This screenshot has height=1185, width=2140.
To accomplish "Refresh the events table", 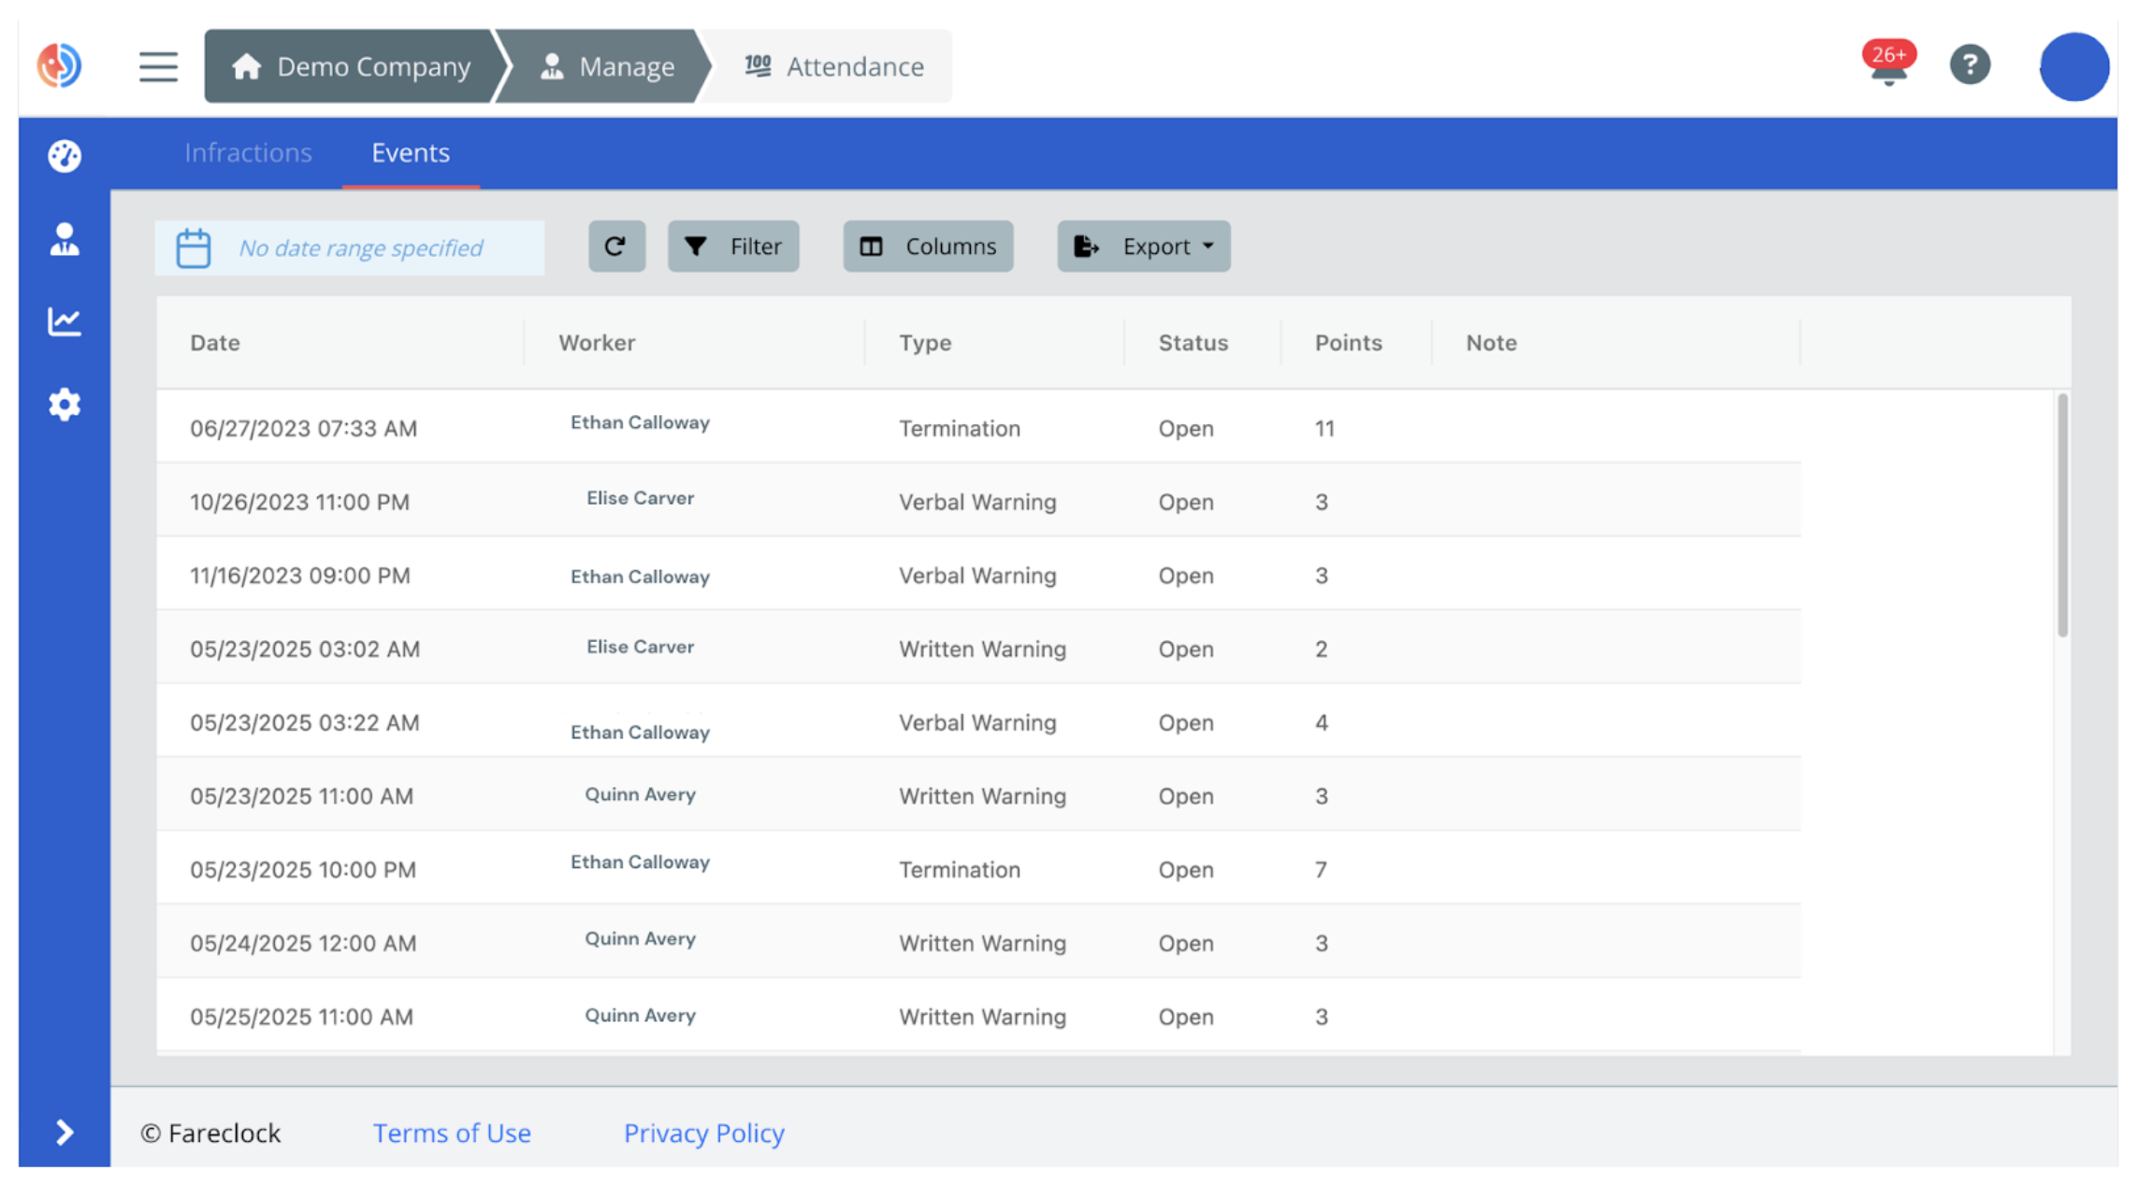I will (x=615, y=246).
